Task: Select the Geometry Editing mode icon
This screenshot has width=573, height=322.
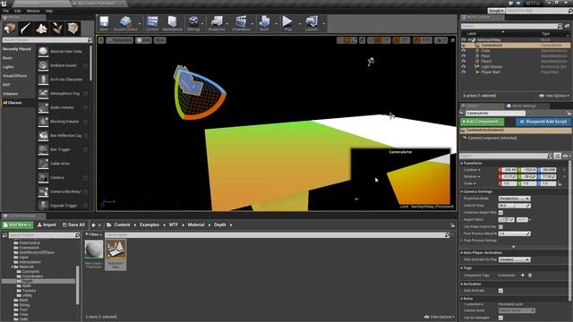Action: [x=73, y=28]
